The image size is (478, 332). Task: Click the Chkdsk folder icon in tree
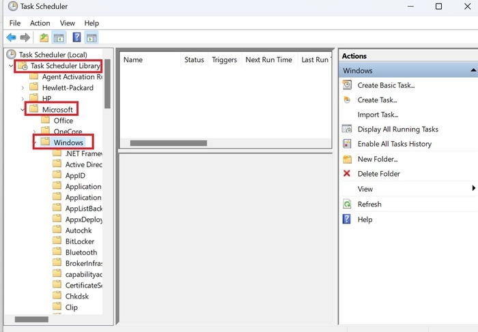point(57,295)
